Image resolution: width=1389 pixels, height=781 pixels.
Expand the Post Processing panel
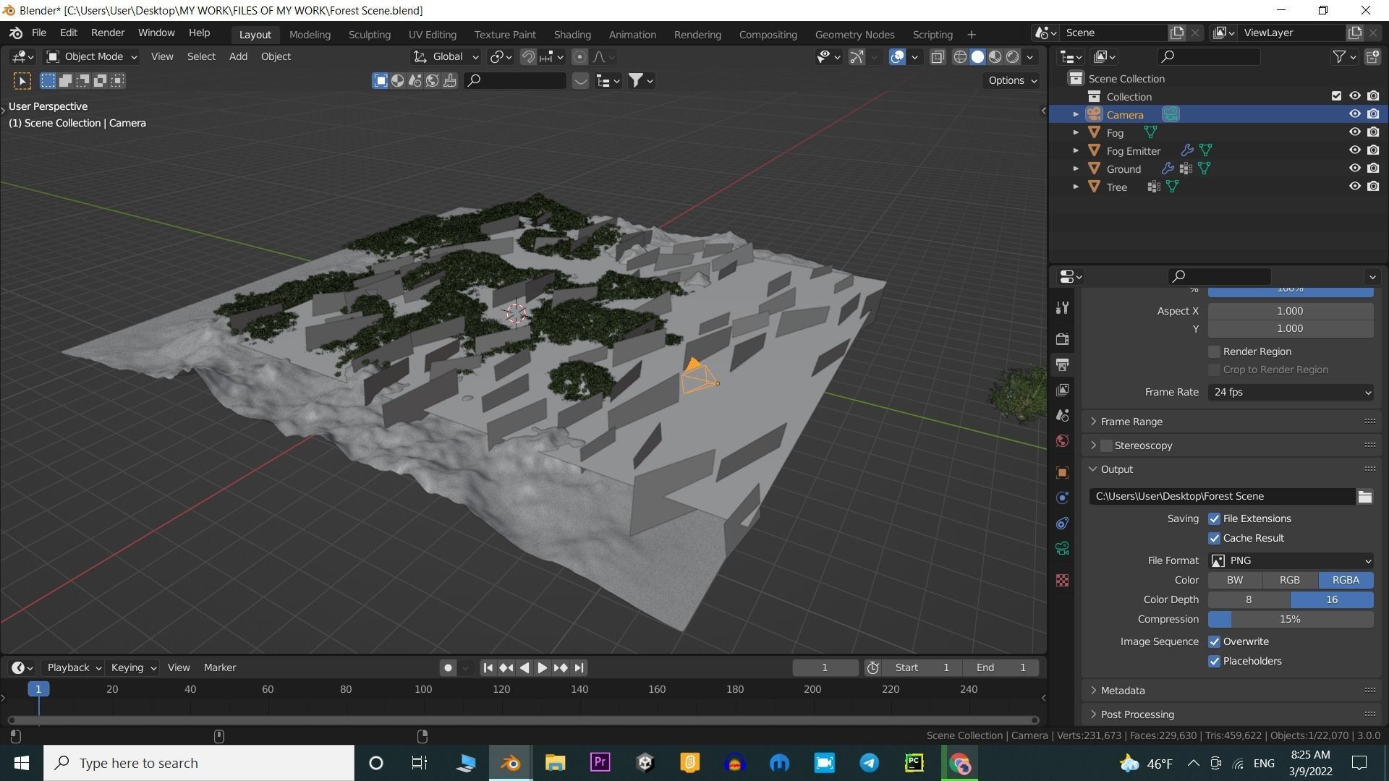point(1137,714)
